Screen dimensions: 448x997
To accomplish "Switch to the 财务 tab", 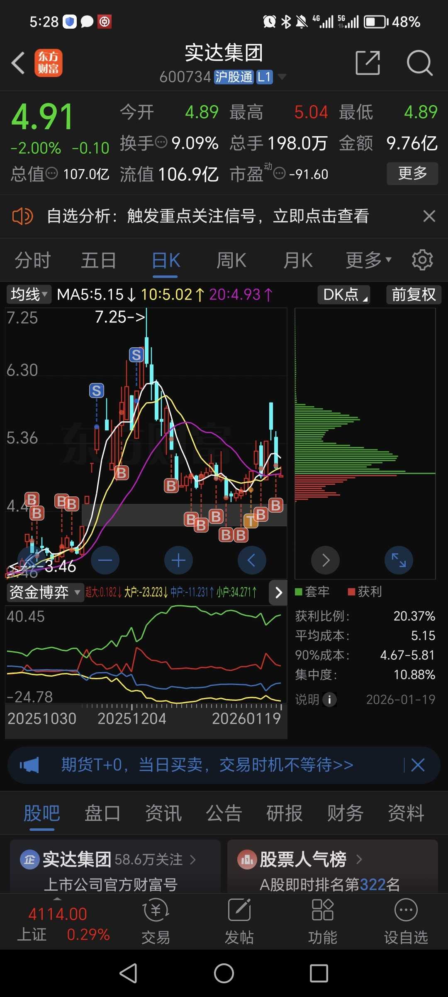I will click(x=345, y=813).
